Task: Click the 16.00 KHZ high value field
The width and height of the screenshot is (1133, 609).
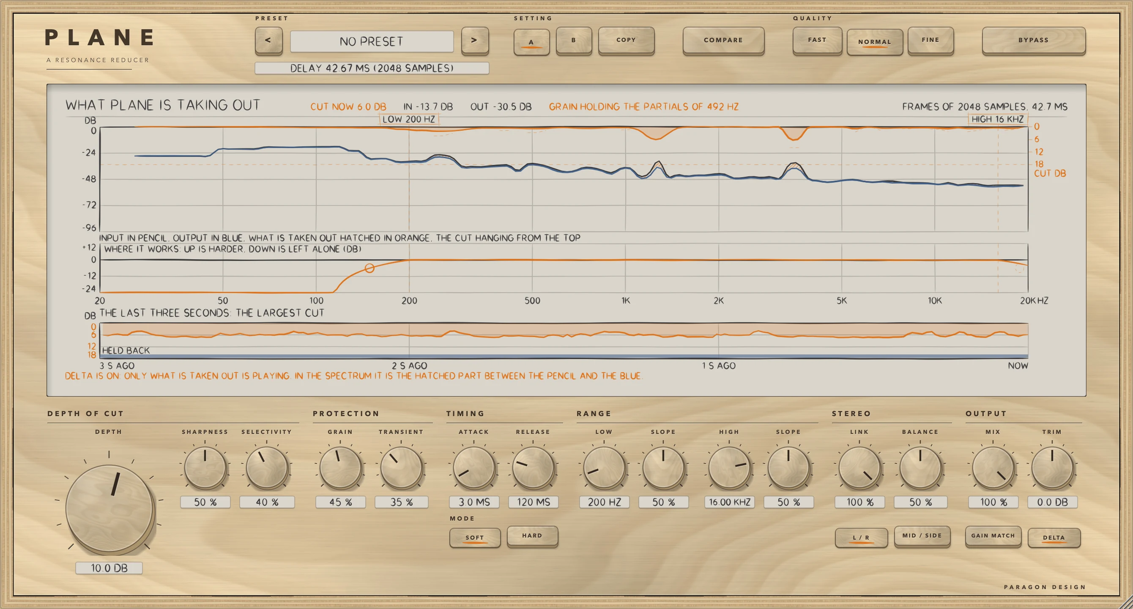Action: click(730, 502)
